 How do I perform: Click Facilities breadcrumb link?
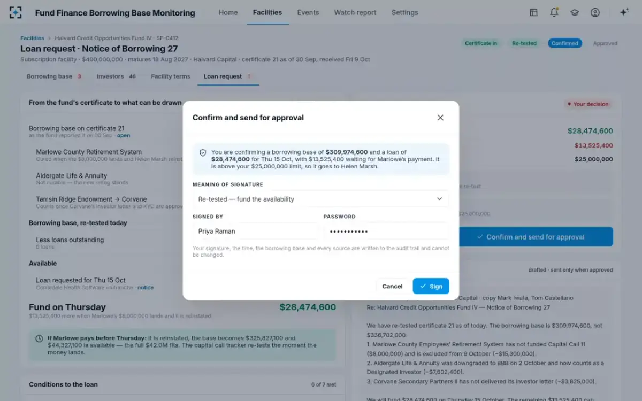point(32,38)
